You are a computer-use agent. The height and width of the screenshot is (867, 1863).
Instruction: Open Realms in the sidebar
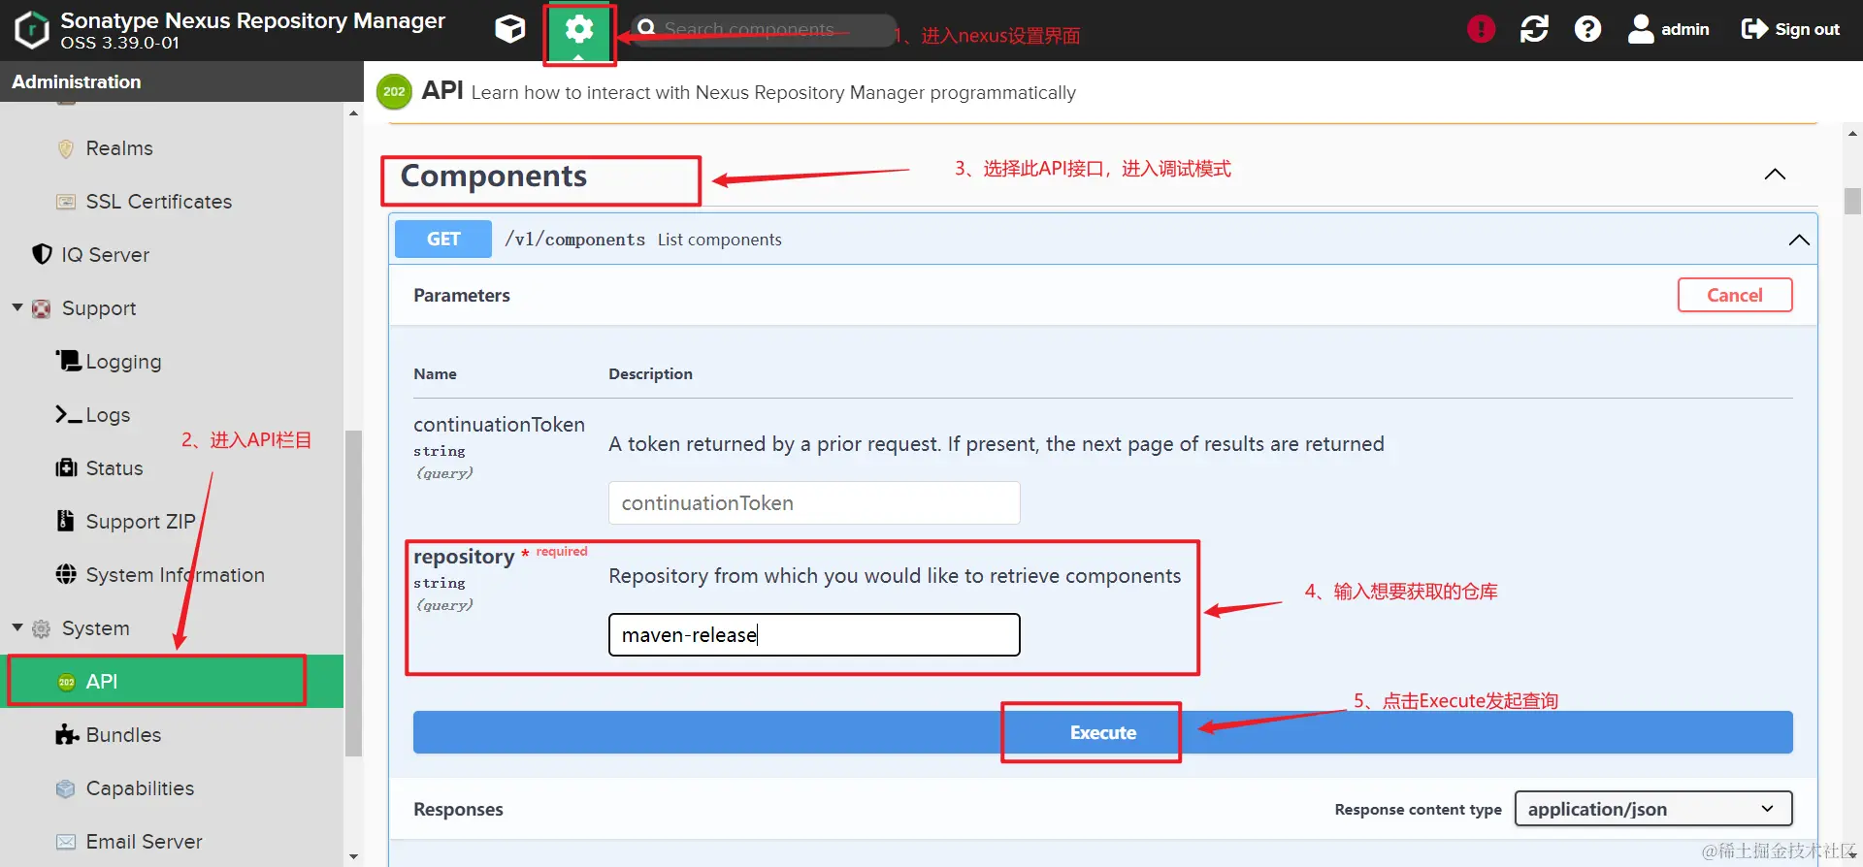(x=119, y=148)
